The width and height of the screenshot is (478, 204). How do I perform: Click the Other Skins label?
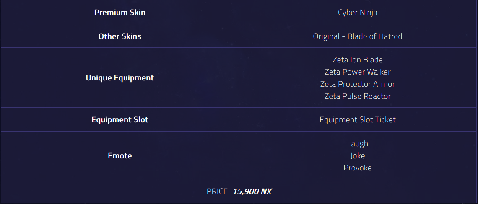click(120, 36)
